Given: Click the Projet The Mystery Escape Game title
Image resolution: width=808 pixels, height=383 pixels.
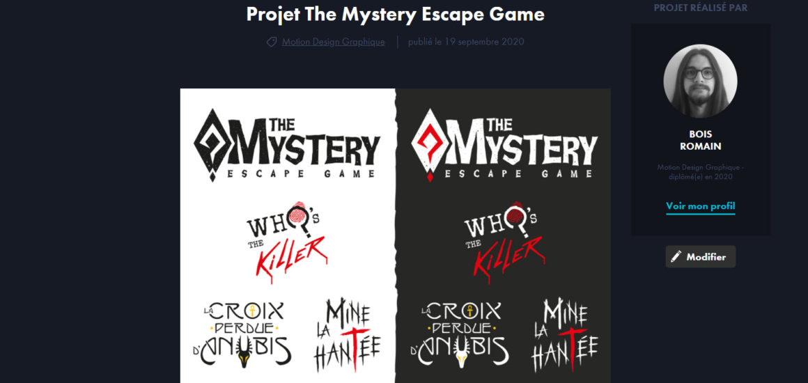Looking at the screenshot, I should tap(395, 14).
